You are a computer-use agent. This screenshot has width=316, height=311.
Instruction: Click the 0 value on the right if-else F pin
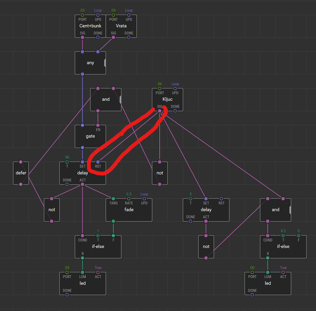(298, 231)
